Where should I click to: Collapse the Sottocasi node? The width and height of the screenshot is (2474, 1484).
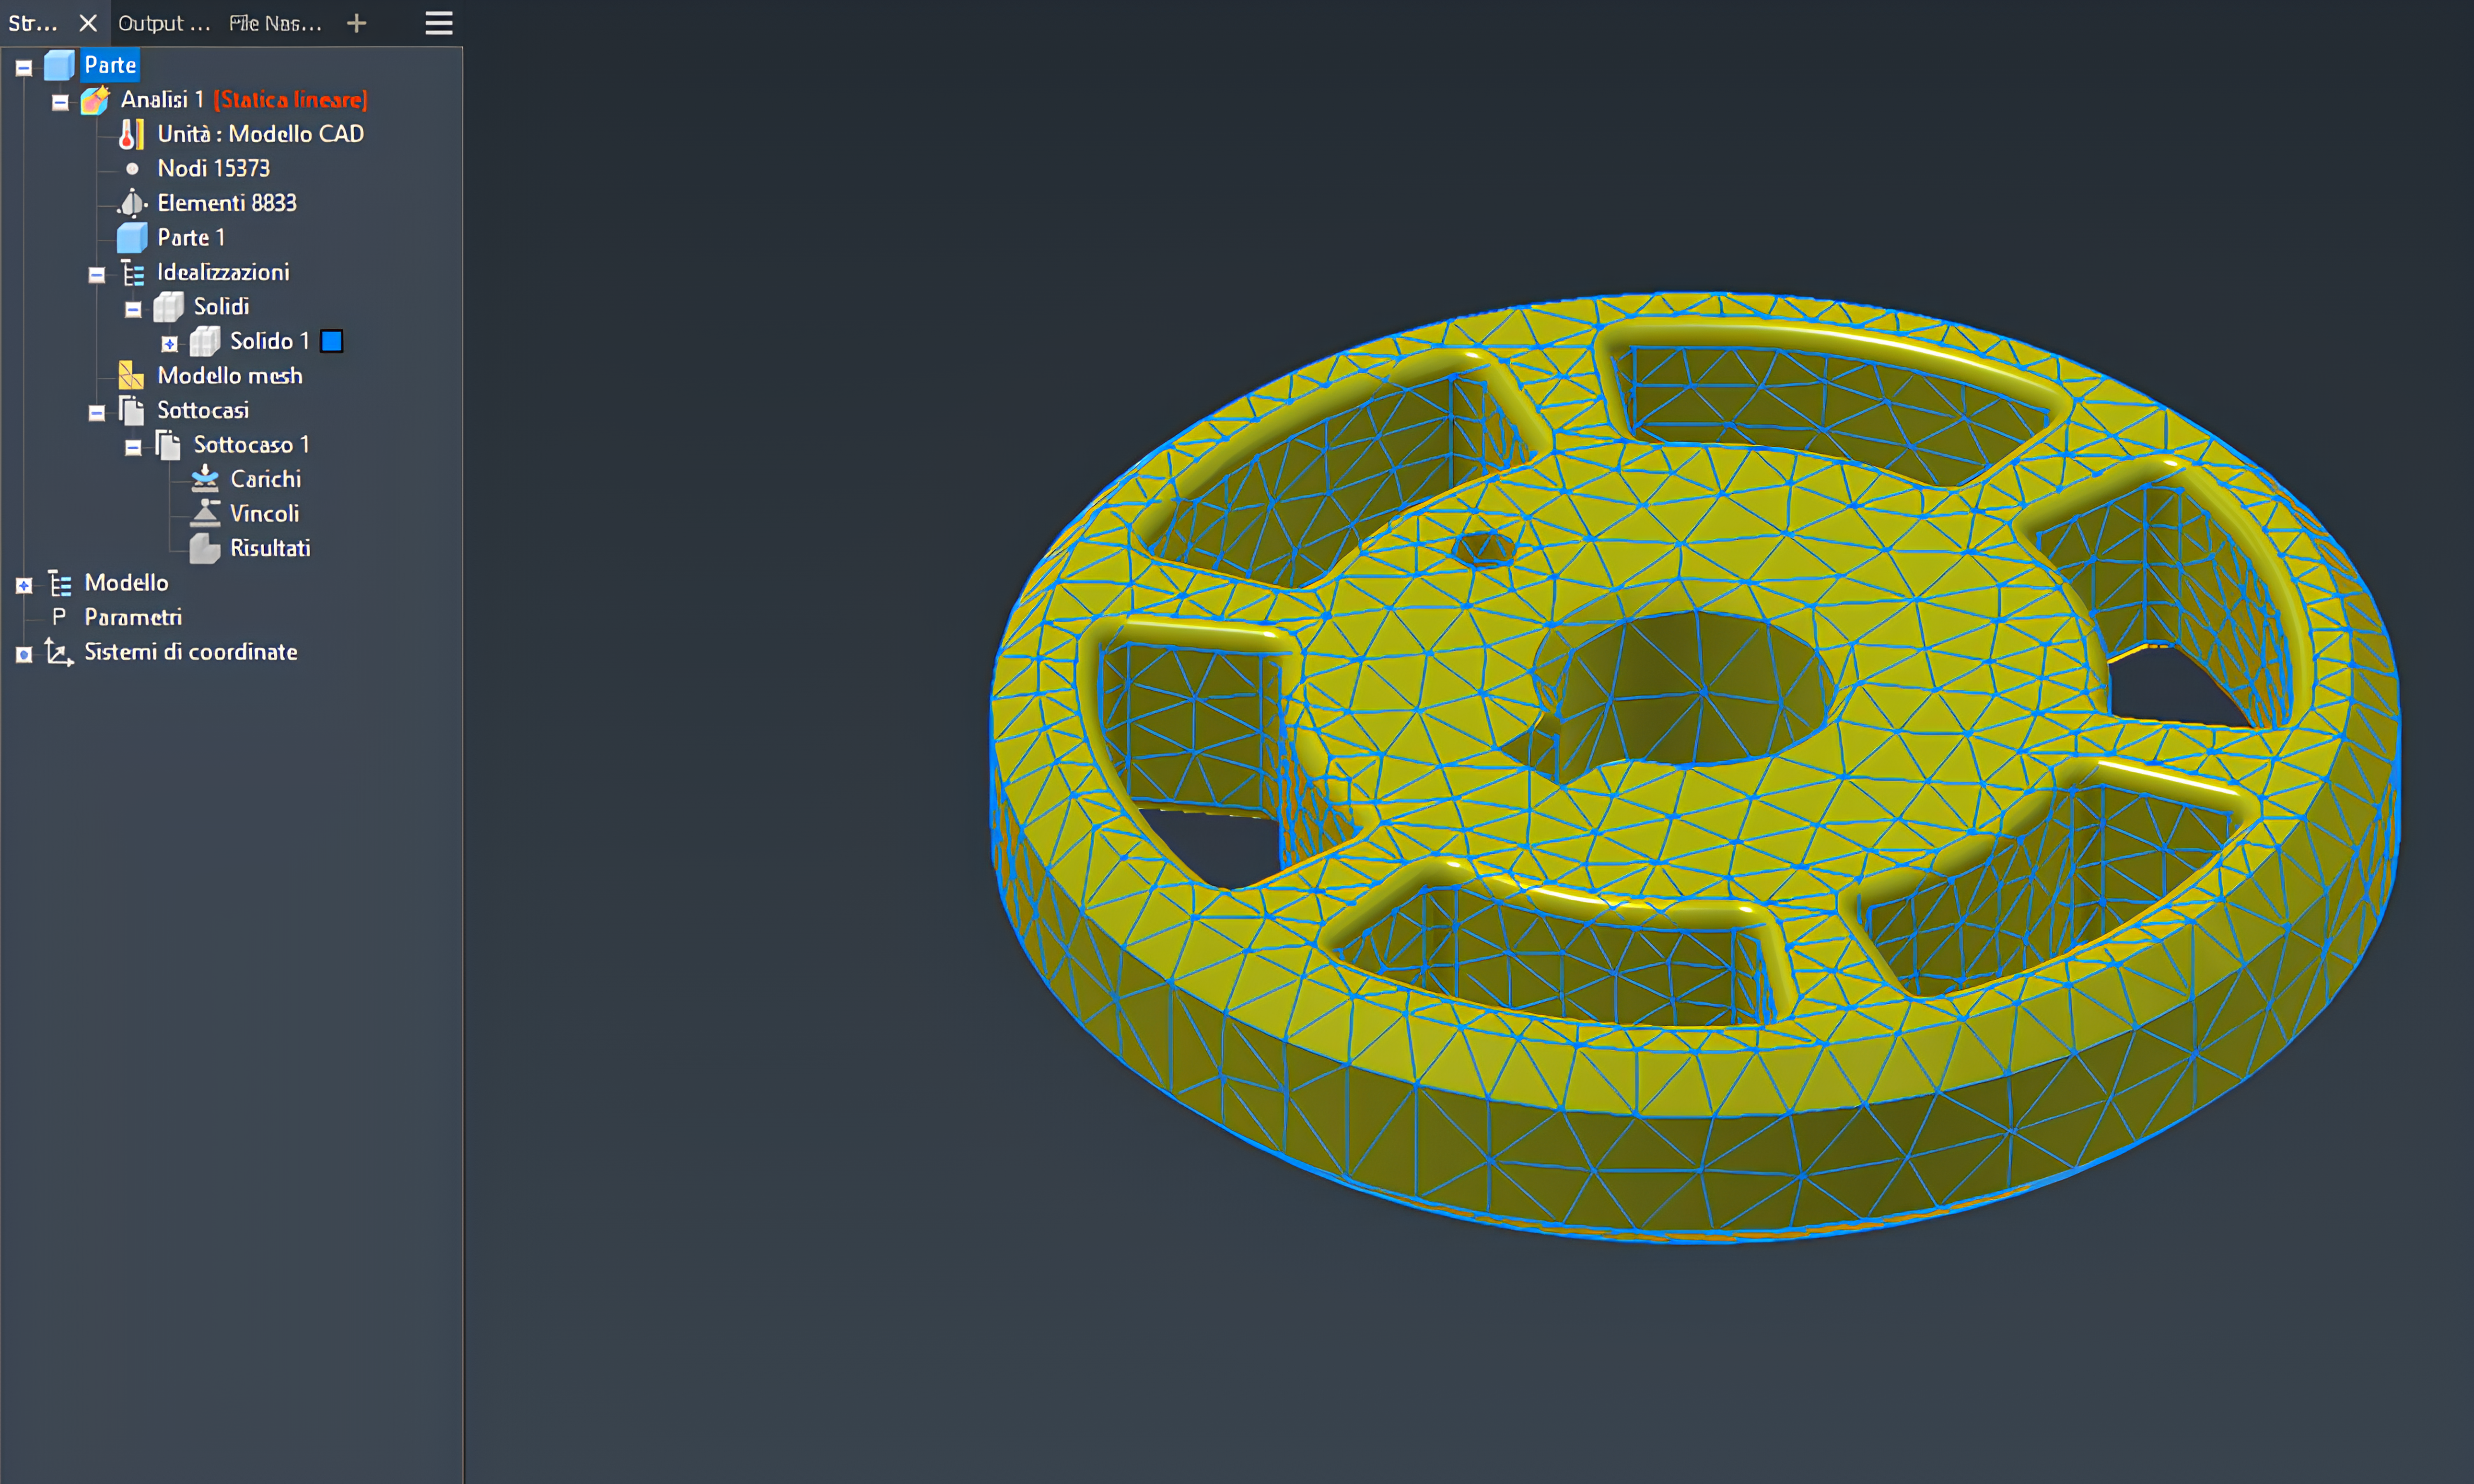96,414
